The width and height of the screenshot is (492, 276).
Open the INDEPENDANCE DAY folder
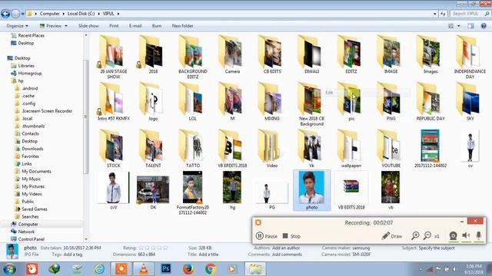pyautogui.click(x=470, y=57)
